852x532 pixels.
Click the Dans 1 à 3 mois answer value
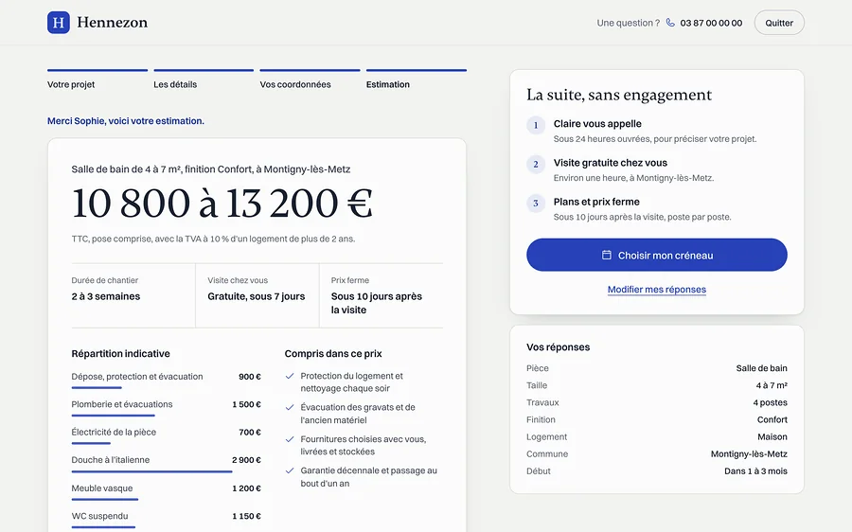click(755, 471)
